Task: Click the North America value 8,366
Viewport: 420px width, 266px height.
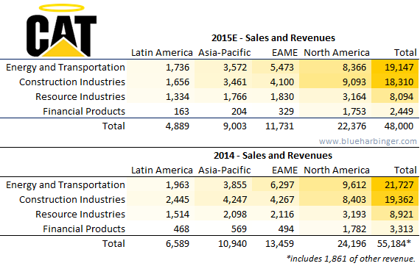Action: coord(354,67)
